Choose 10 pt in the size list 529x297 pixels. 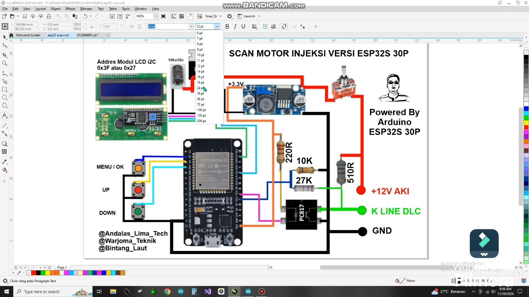pyautogui.click(x=209, y=55)
